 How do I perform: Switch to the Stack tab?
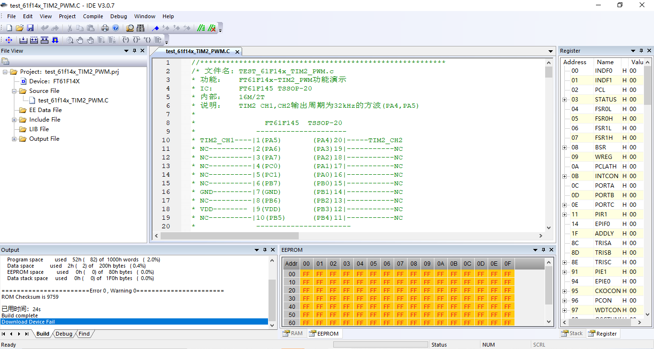572,334
